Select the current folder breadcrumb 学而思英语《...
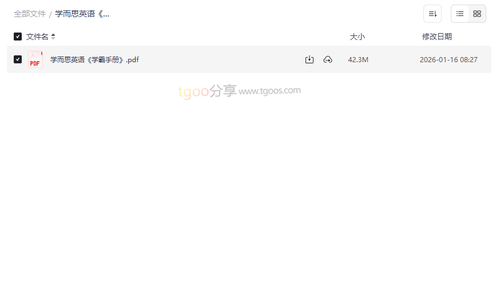The width and height of the screenshot is (500, 307). pos(82,14)
